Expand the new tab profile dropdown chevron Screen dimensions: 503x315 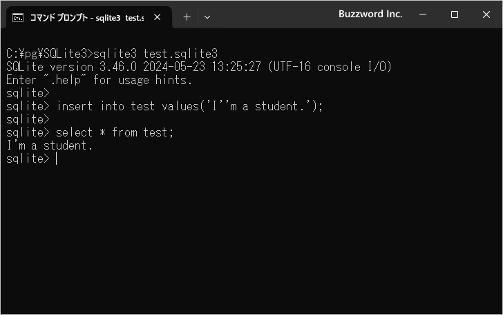(207, 17)
